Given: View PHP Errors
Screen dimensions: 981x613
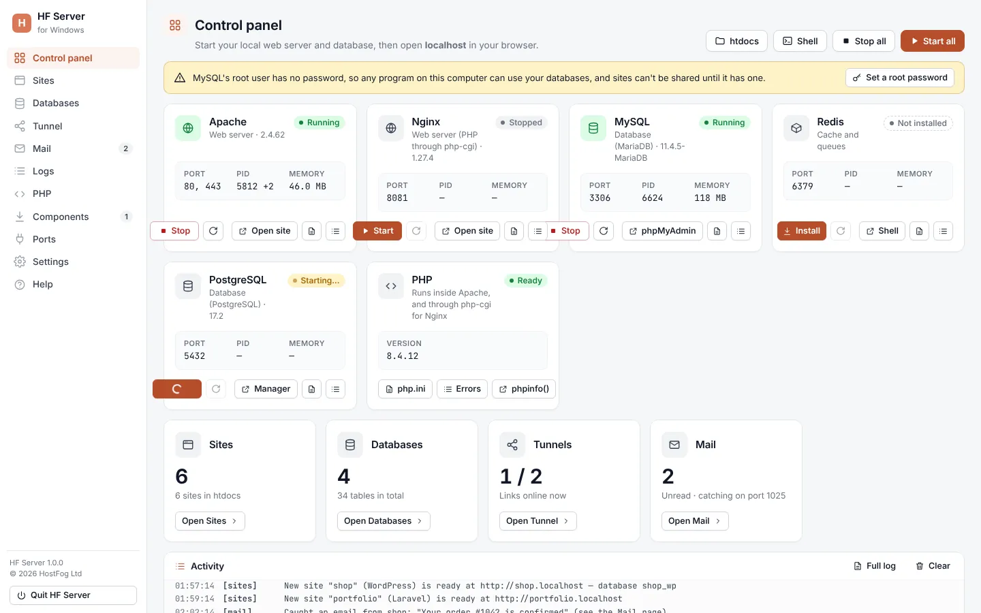Looking at the screenshot, I should click(x=462, y=389).
